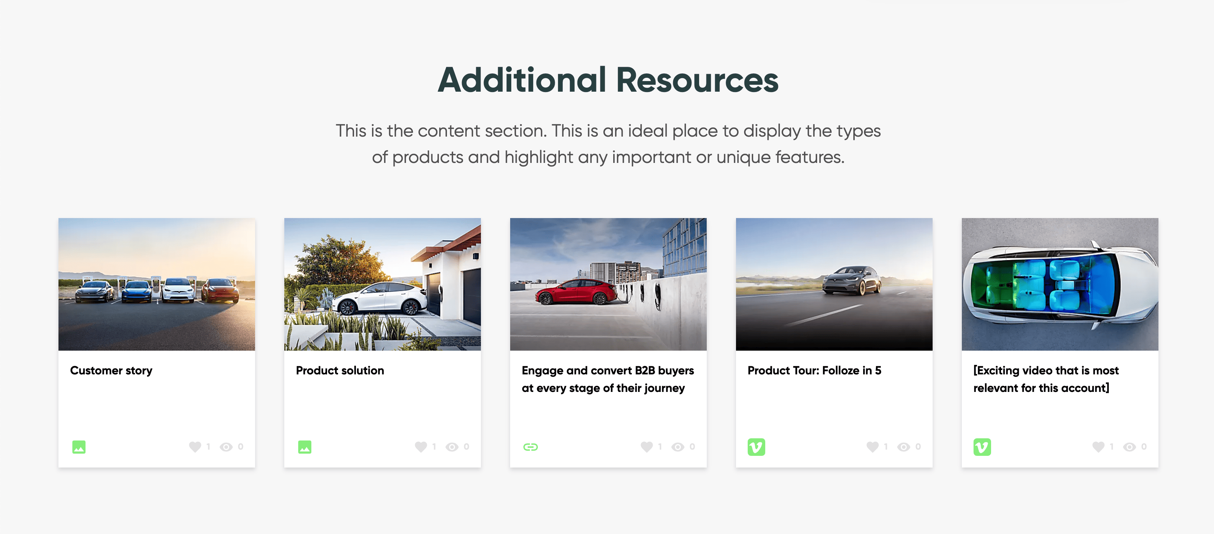Open four Teslas charging thumbnail
This screenshot has width=1214, height=534.
pos(156,284)
